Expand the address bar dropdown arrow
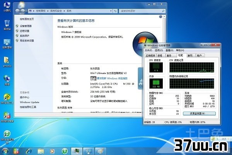The width and height of the screenshot is (232, 155). click(x=111, y=11)
